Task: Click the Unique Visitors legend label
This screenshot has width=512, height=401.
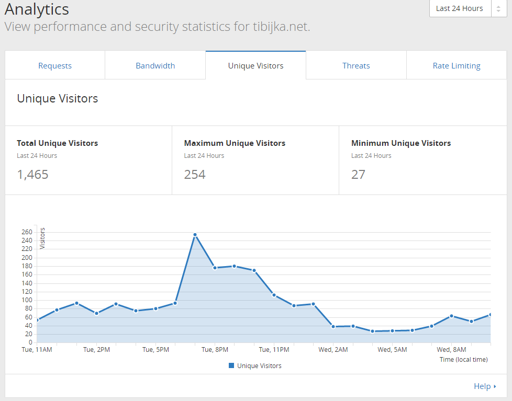Action: pyautogui.click(x=259, y=366)
